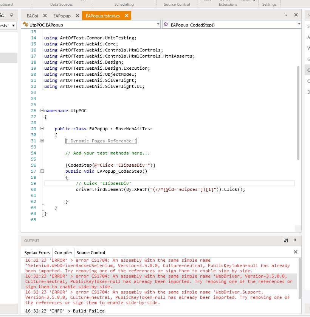This screenshot has height=317, width=310.
Task: Click the collapsed Dynamic Pages Reference label
Action: click(x=101, y=141)
